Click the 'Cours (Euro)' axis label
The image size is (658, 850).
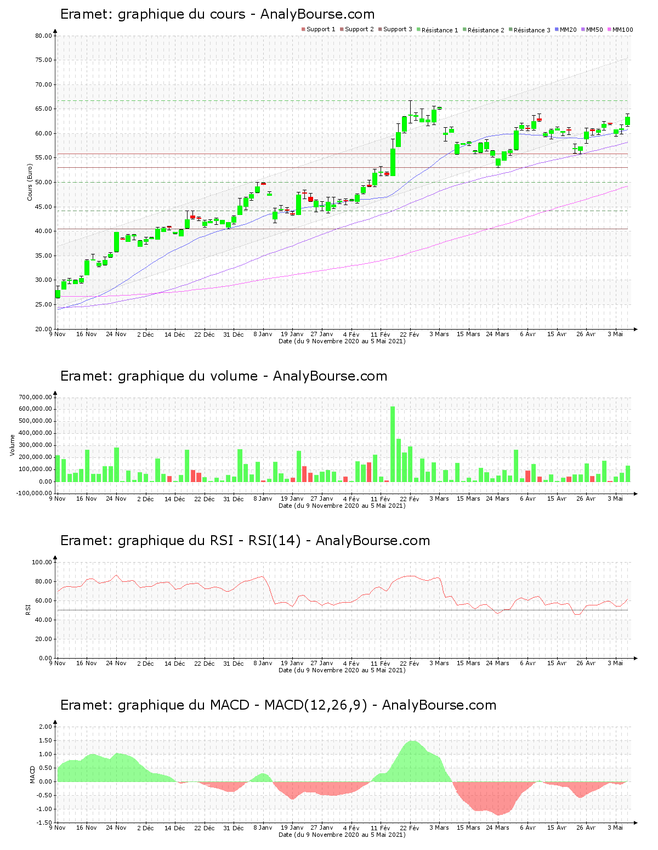[31, 182]
